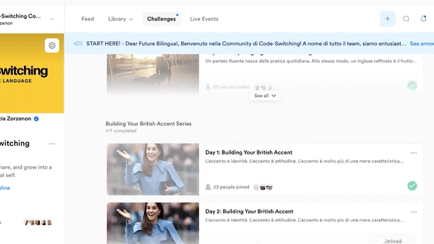Expand the Library dropdown menu
Screen dimensions: 434x244
pyautogui.click(x=121, y=19)
